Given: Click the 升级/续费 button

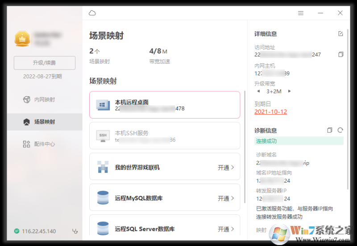Looking at the screenshot, I should click(x=45, y=63).
